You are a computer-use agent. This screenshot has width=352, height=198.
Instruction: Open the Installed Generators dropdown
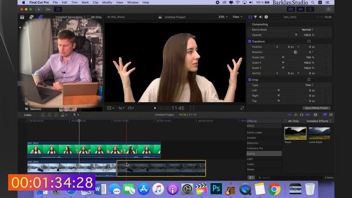coord(70,17)
